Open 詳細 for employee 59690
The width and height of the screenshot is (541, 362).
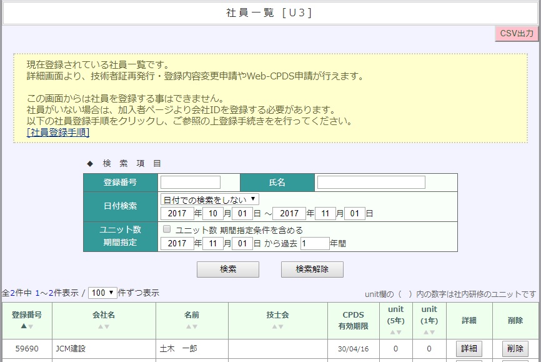(x=469, y=348)
